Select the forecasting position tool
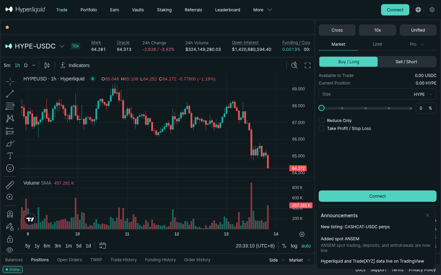 10,131
